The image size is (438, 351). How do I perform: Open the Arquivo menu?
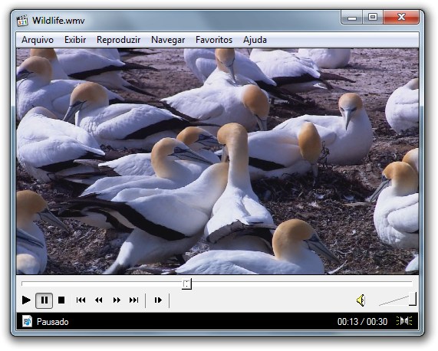(x=38, y=40)
